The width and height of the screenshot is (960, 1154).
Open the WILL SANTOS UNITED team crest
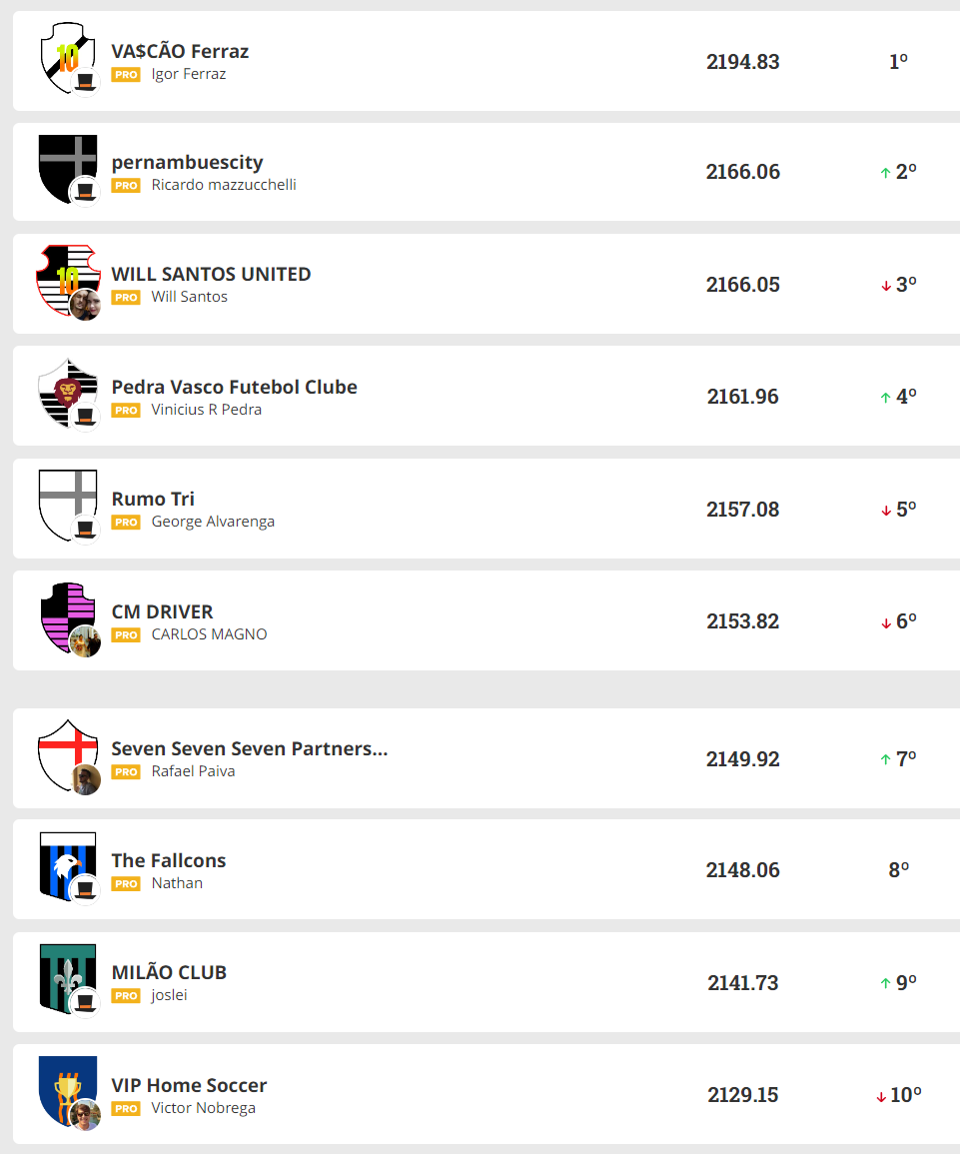coord(64,276)
